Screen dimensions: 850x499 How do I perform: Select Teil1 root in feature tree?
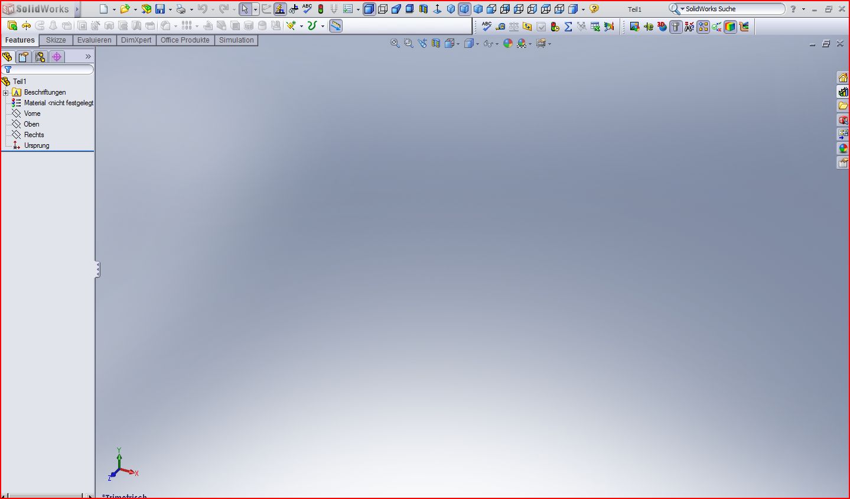click(19, 82)
